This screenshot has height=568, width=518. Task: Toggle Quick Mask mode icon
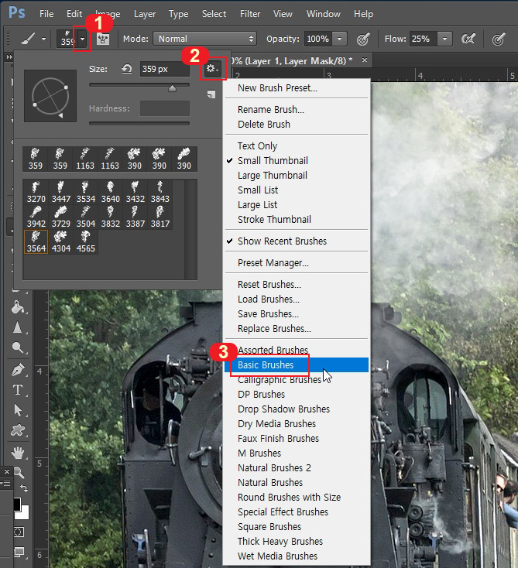(x=18, y=532)
